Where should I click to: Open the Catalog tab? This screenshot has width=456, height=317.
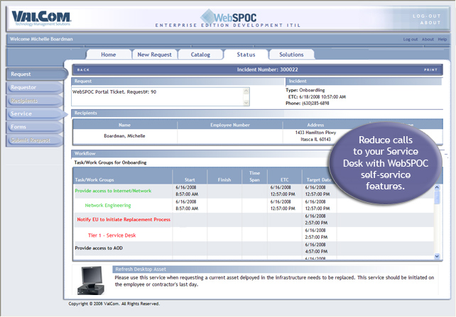200,55
